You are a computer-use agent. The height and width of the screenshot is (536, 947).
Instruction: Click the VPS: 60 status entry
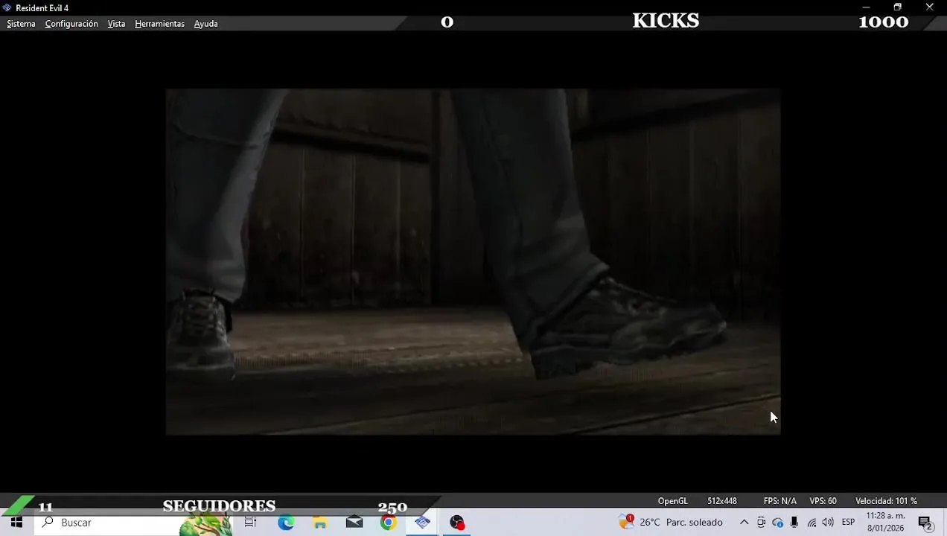click(x=823, y=501)
